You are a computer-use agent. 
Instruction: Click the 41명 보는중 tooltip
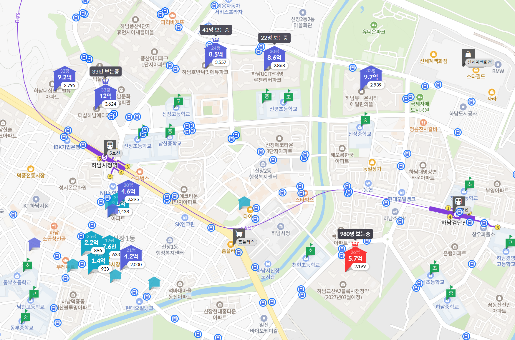[x=216, y=30]
